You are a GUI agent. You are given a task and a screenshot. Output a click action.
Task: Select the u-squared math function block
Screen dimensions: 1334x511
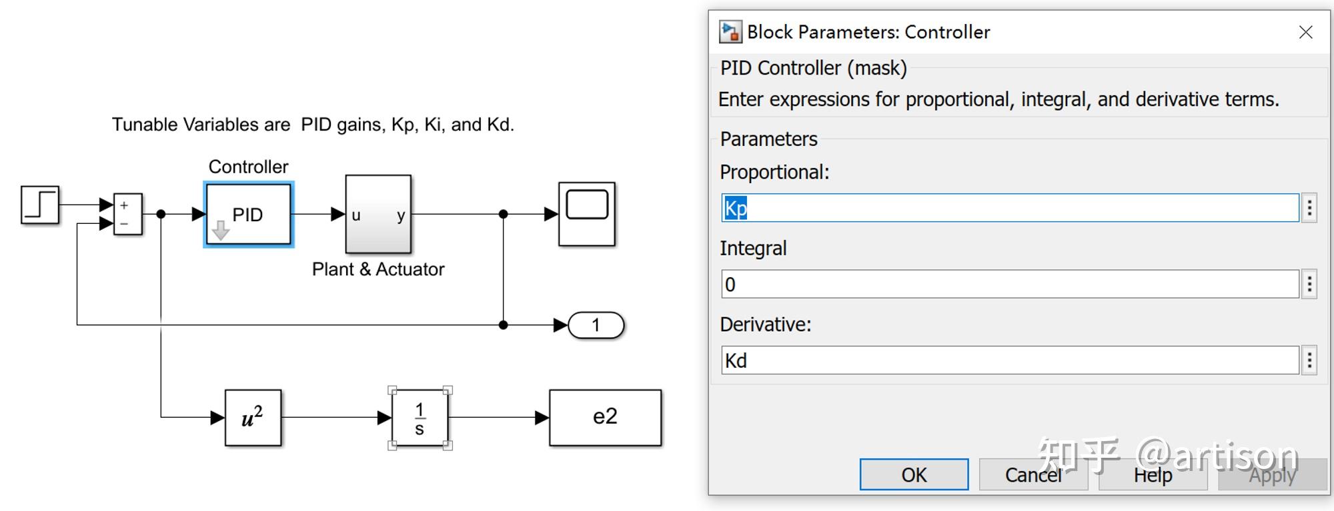pos(253,418)
